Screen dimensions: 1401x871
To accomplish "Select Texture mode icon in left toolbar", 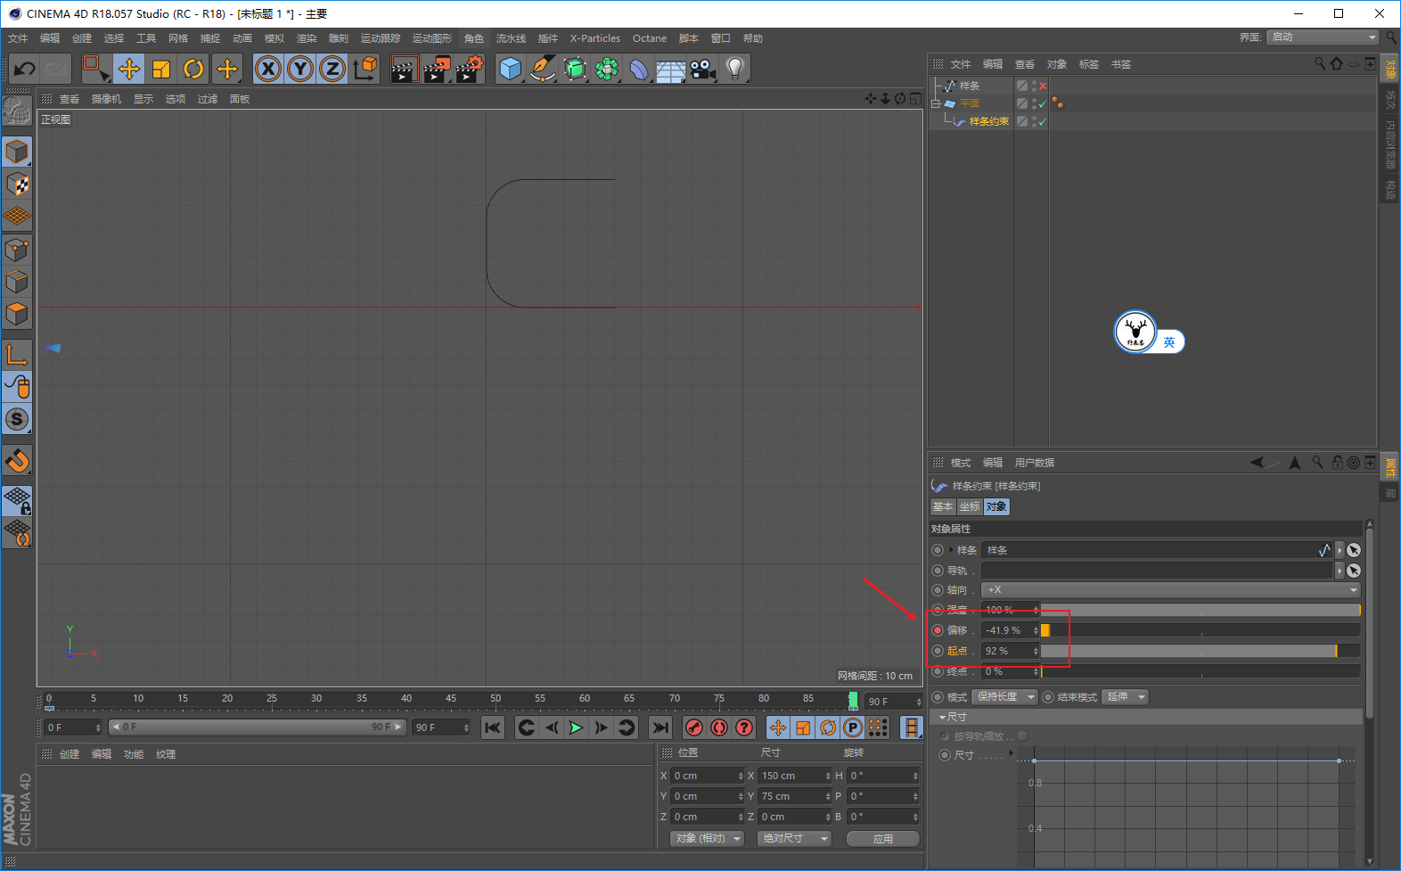I will pos(17,185).
